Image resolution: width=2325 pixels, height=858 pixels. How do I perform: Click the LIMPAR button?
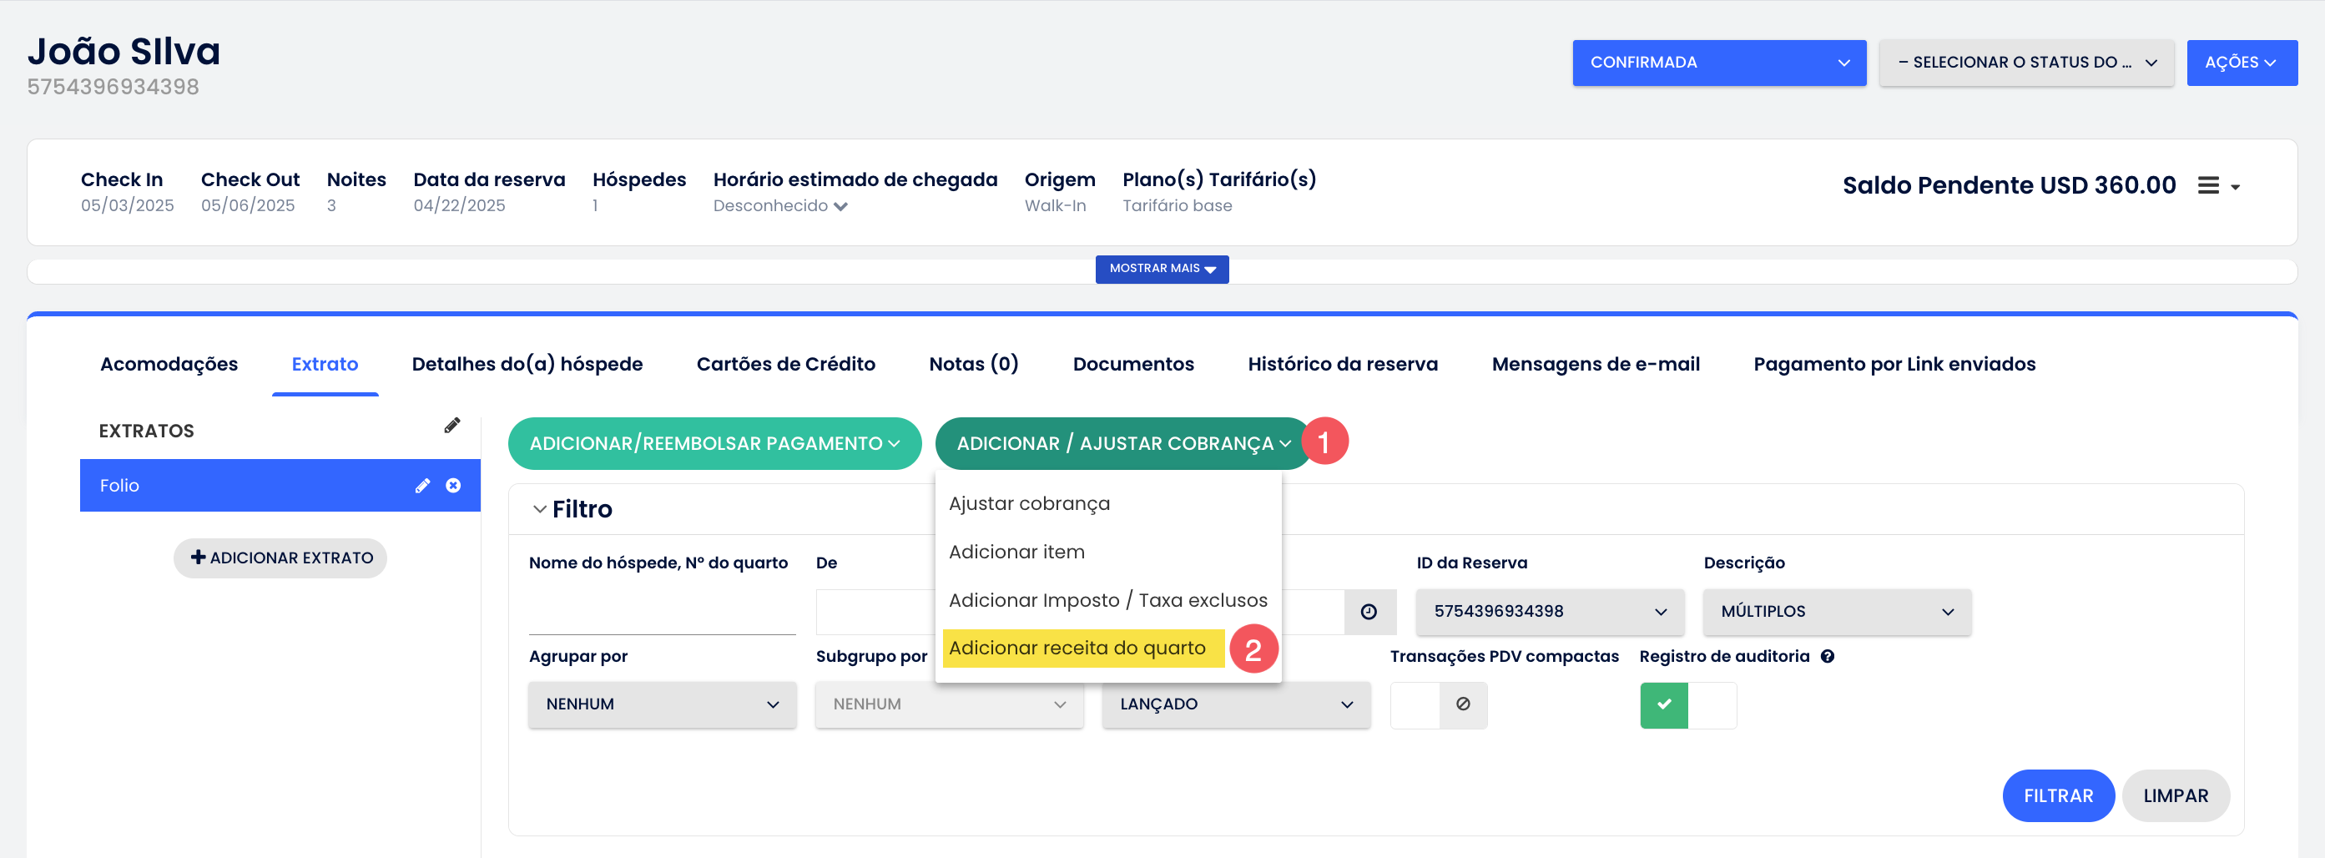[x=2175, y=795]
